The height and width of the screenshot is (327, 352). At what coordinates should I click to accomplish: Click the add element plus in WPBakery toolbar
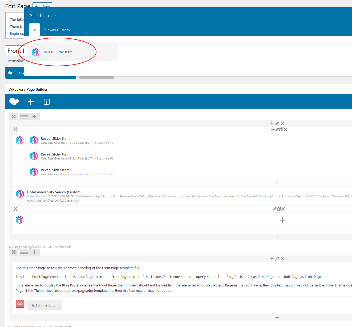pyautogui.click(x=31, y=102)
